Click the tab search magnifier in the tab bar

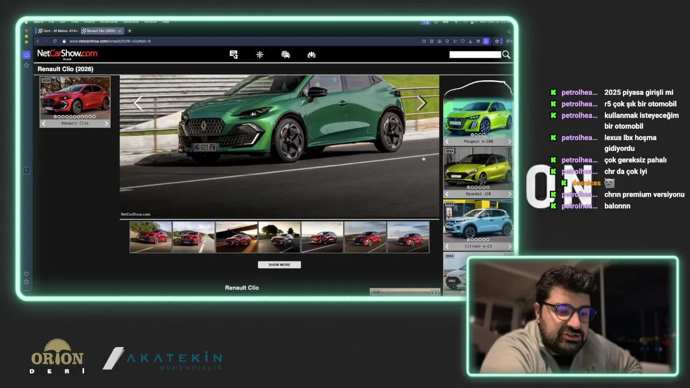(x=509, y=32)
